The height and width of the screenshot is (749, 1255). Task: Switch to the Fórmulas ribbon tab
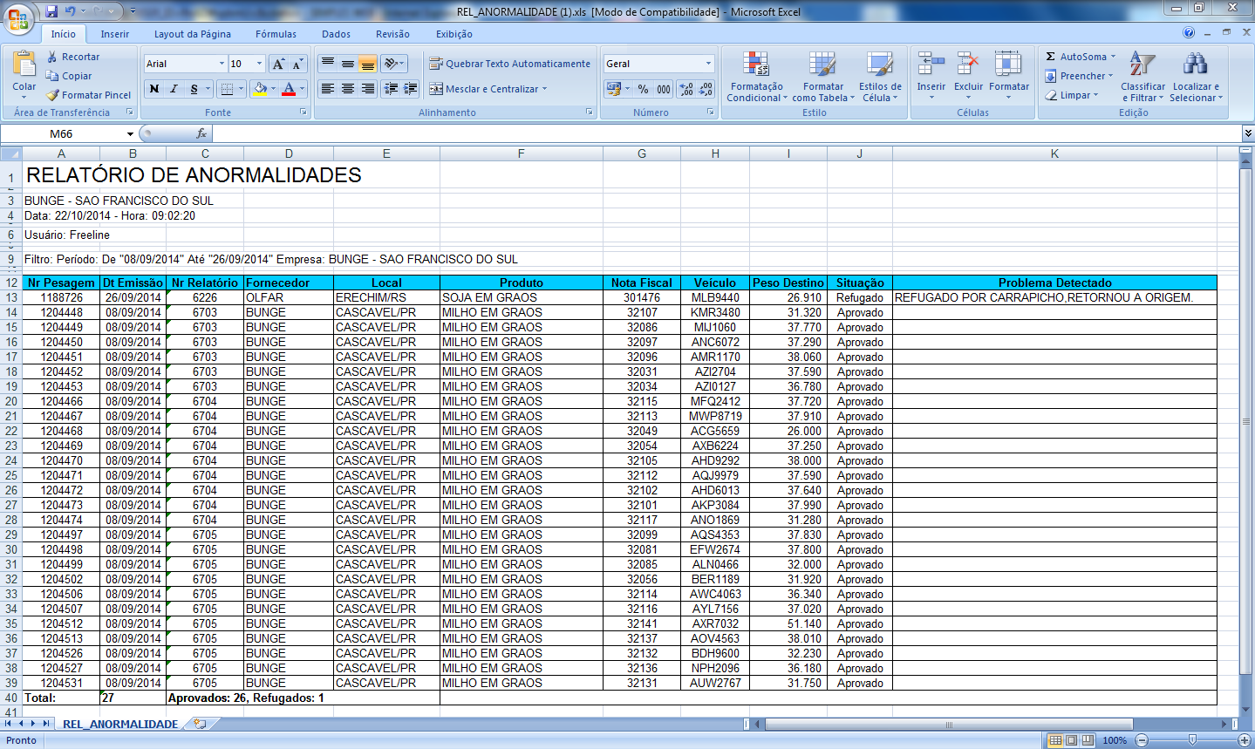click(276, 34)
